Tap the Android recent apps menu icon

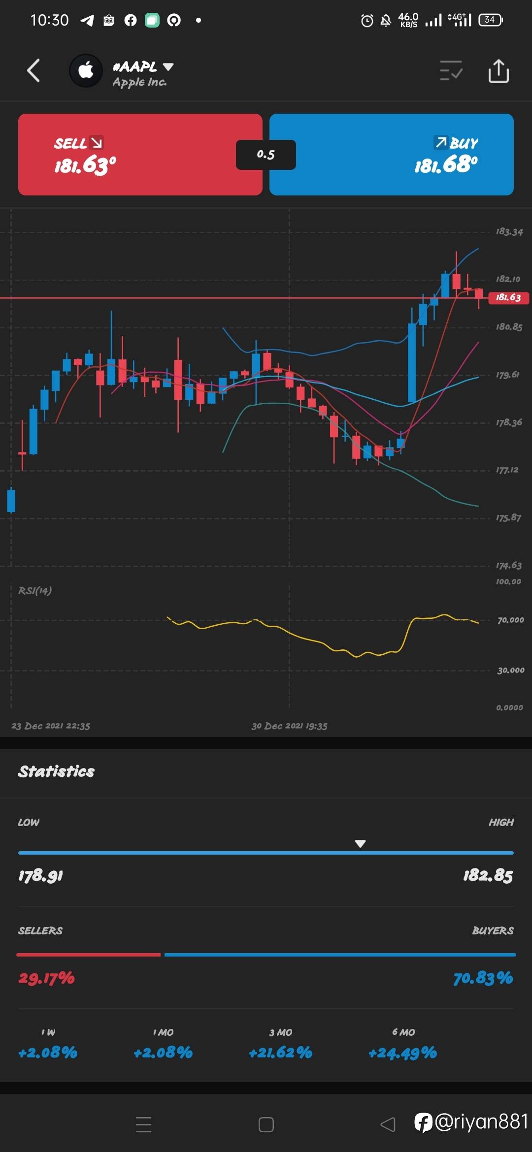(x=143, y=1124)
